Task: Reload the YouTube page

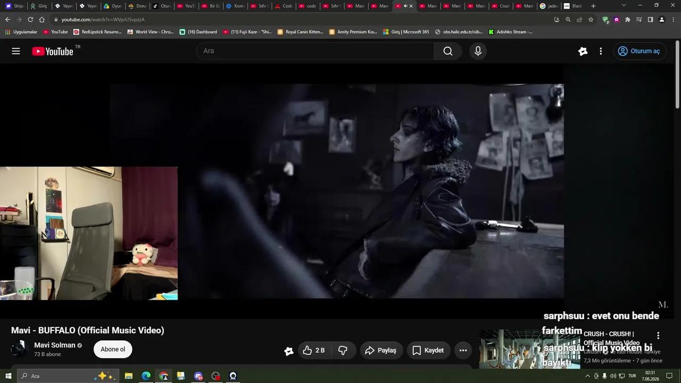Action: coord(30,20)
